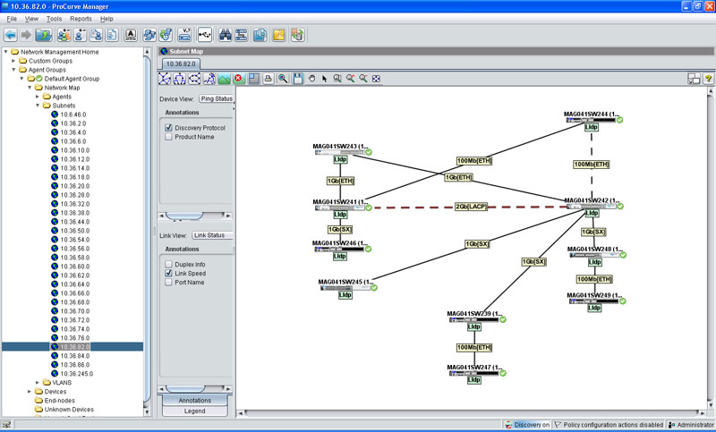Open the Link View Link Status dropdown
The width and height of the screenshot is (716, 432).
point(212,235)
